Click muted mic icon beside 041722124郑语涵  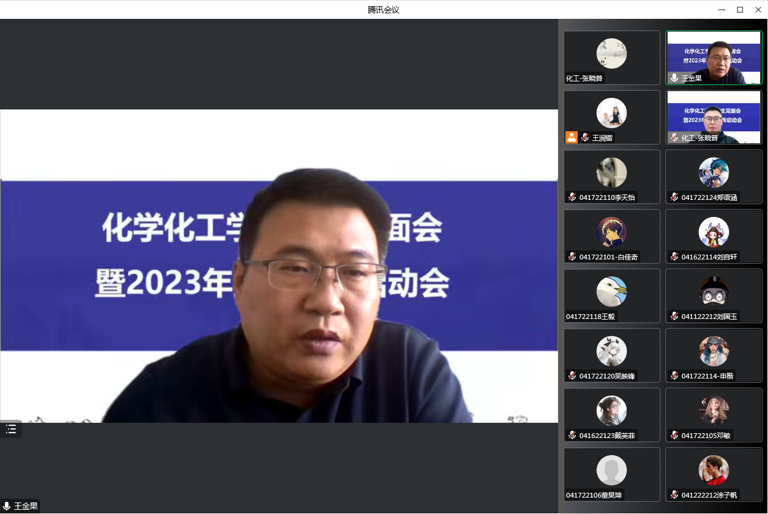tap(674, 197)
